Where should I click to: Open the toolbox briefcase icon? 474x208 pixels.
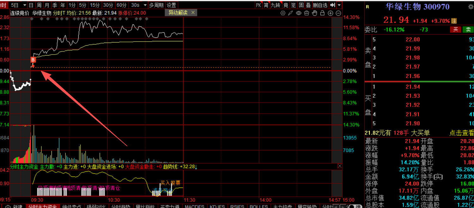tap(307, 13)
